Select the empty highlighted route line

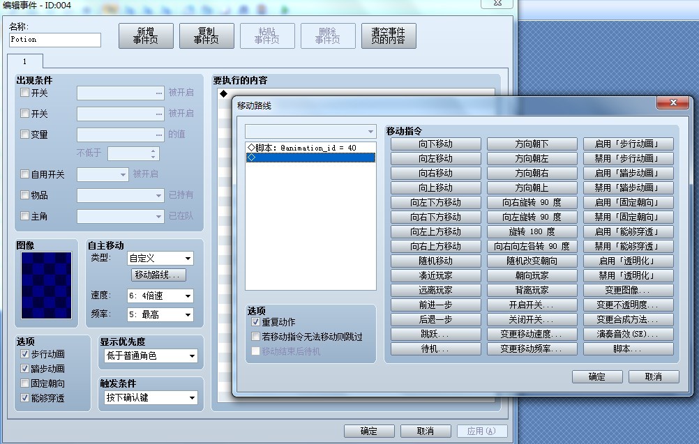(310, 158)
